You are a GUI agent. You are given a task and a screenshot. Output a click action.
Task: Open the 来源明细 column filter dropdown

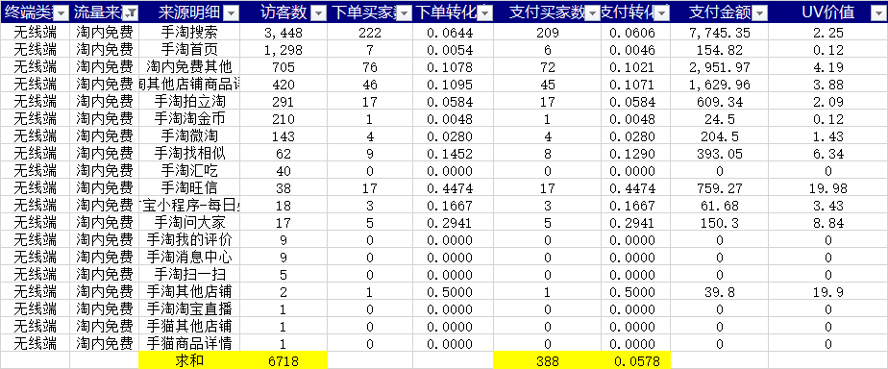pos(231,13)
